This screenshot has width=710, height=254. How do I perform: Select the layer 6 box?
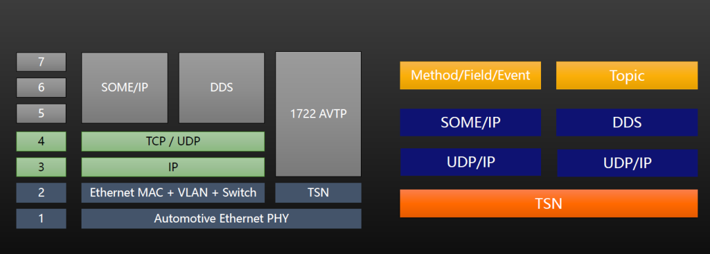(x=41, y=87)
